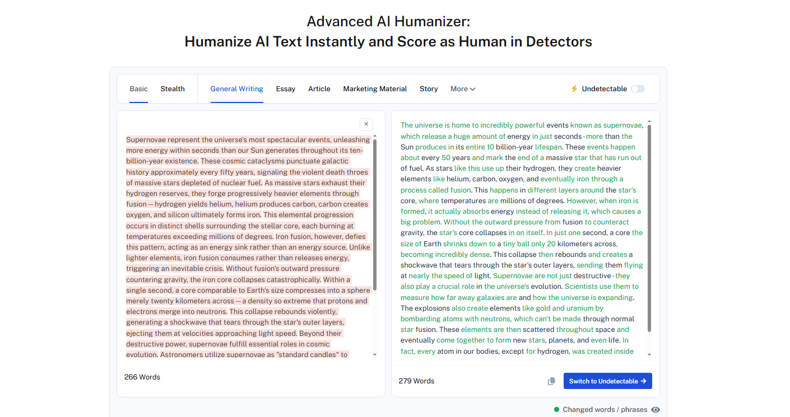
Task: Click inside the input text area
Action: [248, 247]
